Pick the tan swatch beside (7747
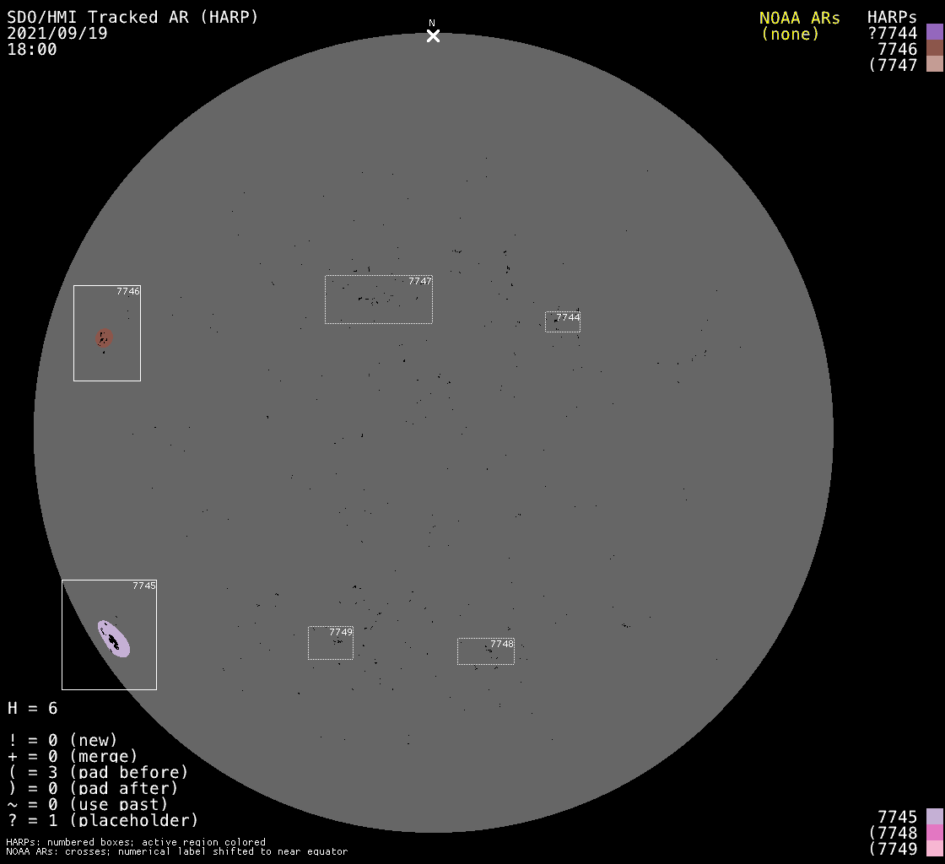945x864 pixels. (934, 64)
